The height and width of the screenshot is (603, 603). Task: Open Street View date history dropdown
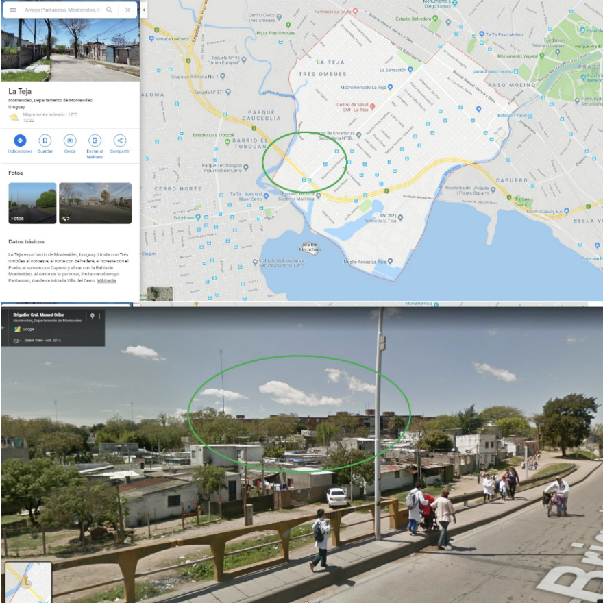19,341
